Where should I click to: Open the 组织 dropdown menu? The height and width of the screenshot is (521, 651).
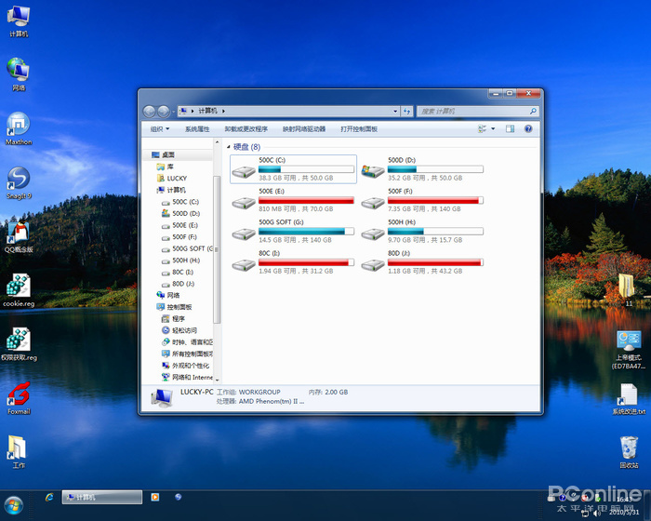(160, 129)
